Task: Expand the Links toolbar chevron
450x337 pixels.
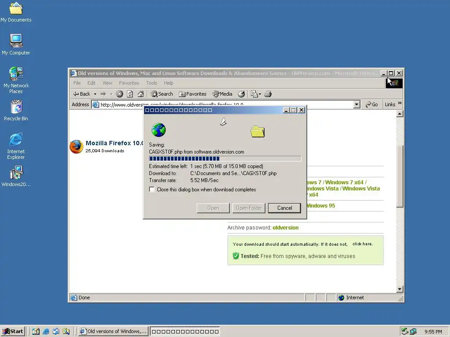Action: (x=400, y=103)
